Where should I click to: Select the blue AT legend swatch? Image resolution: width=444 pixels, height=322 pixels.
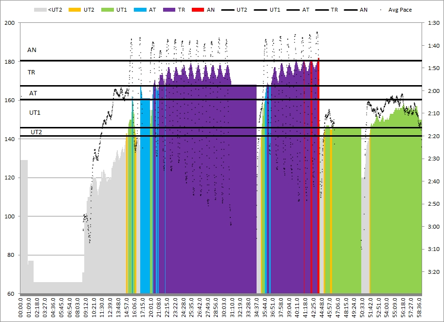(x=141, y=9)
